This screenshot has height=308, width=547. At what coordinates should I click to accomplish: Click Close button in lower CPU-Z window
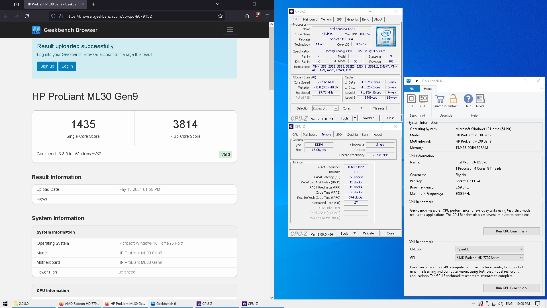click(390, 233)
